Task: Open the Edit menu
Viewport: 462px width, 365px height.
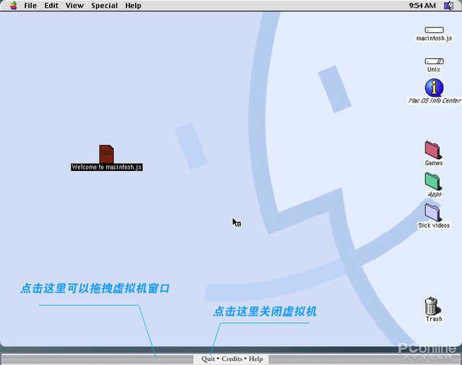Action: coord(51,6)
